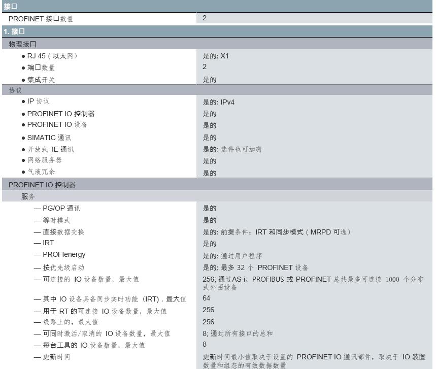Select the "是的" value for SIMATIC 通讯
This screenshot has width=436, height=369.
(x=210, y=138)
